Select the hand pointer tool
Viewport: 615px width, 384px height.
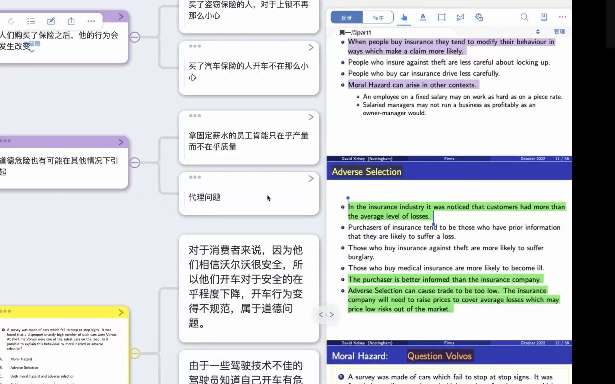click(404, 17)
